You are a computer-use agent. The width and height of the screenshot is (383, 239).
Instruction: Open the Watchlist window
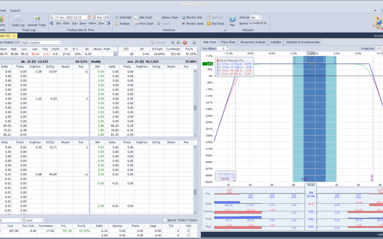[x=123, y=17]
